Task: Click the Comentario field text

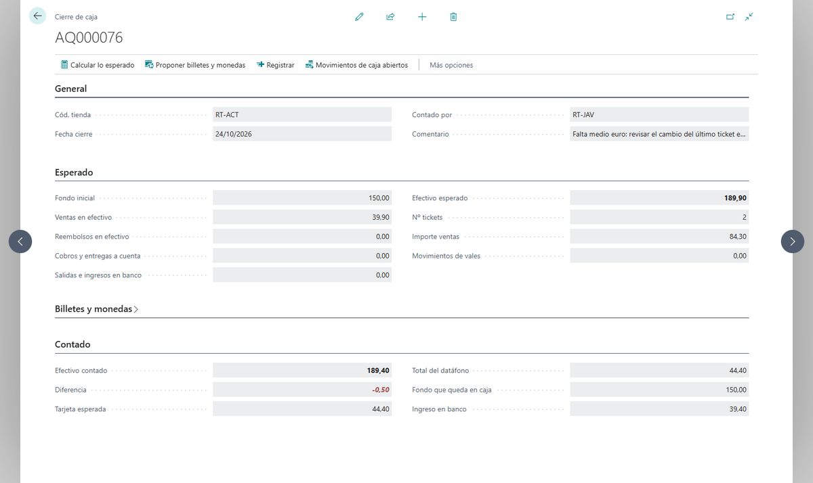Action: [x=659, y=134]
